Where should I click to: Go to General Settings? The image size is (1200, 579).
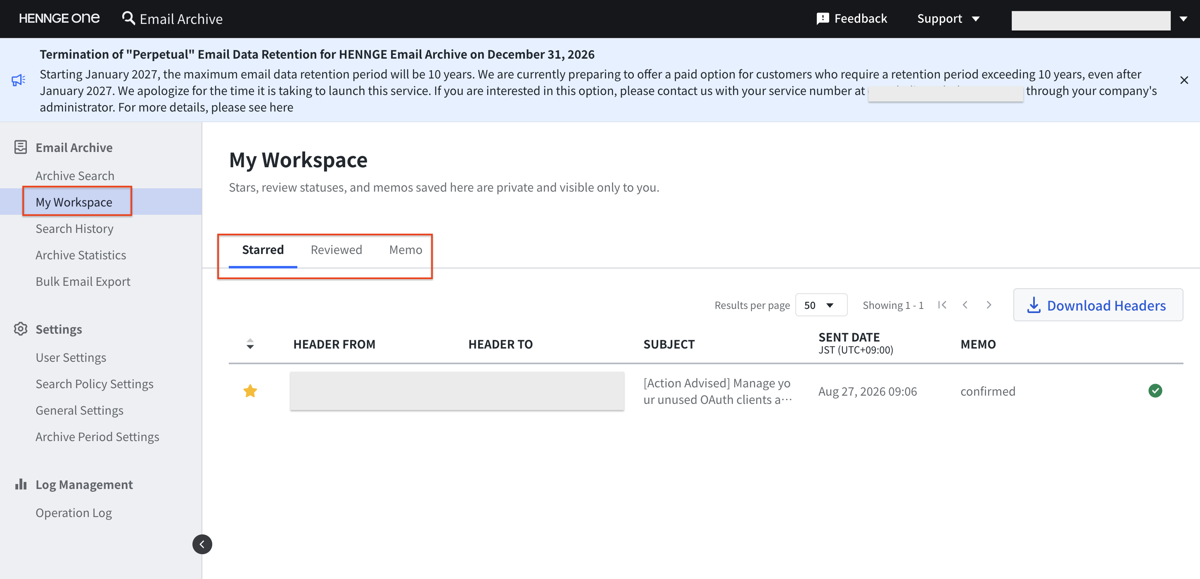[x=79, y=410]
